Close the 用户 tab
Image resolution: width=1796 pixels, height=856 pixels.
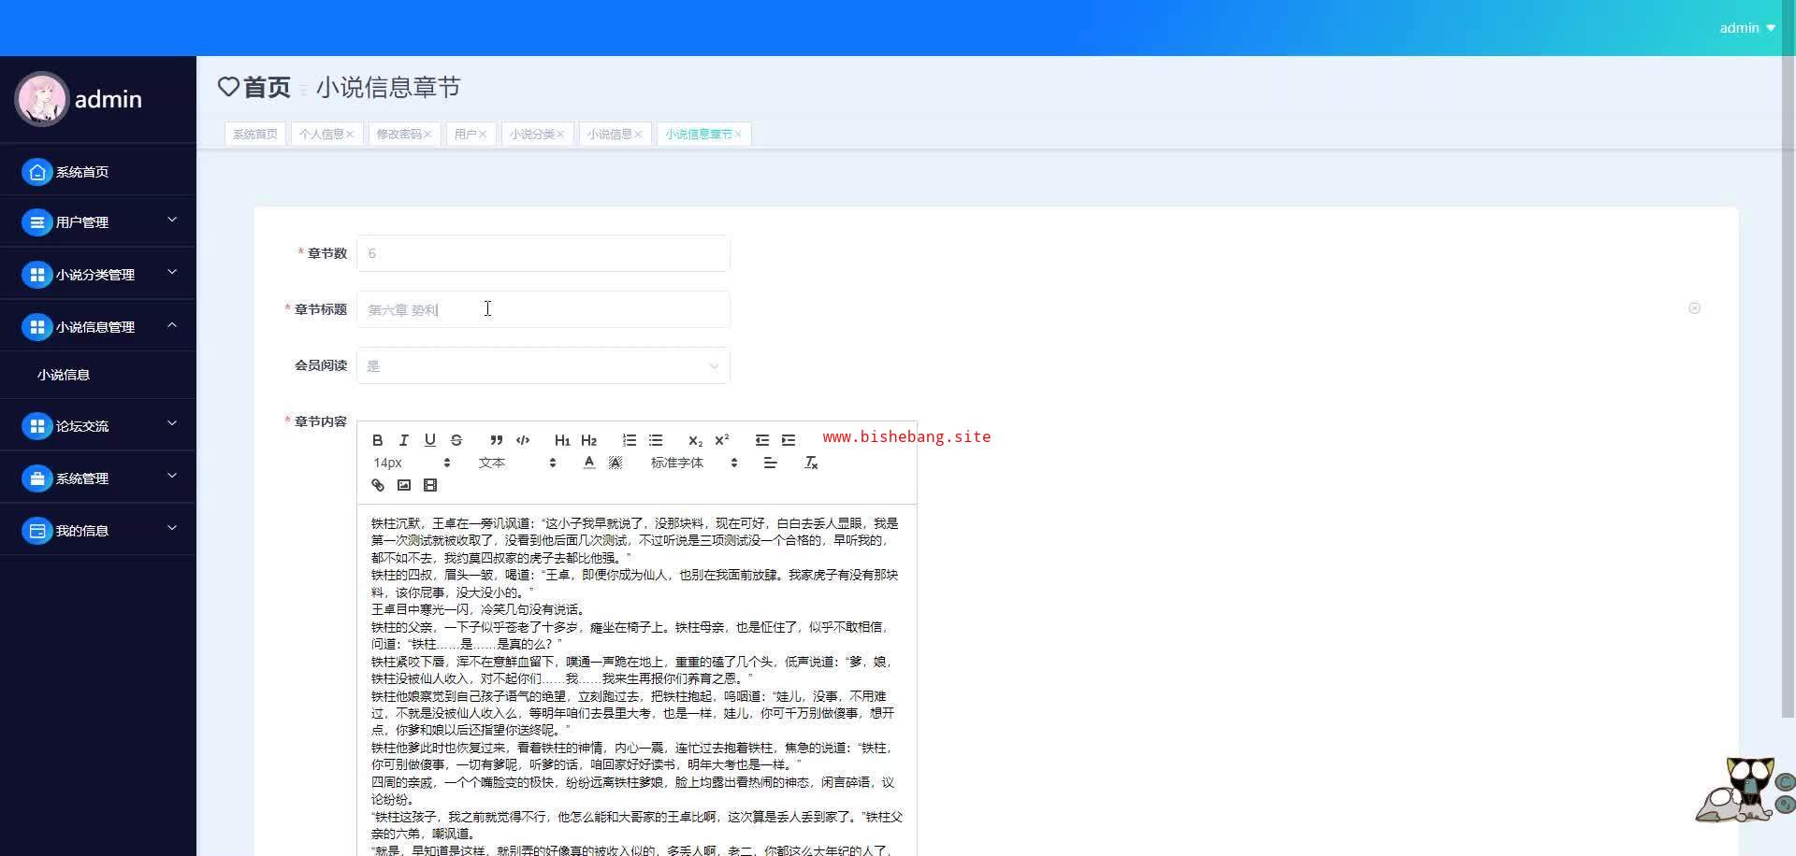pyautogui.click(x=483, y=135)
